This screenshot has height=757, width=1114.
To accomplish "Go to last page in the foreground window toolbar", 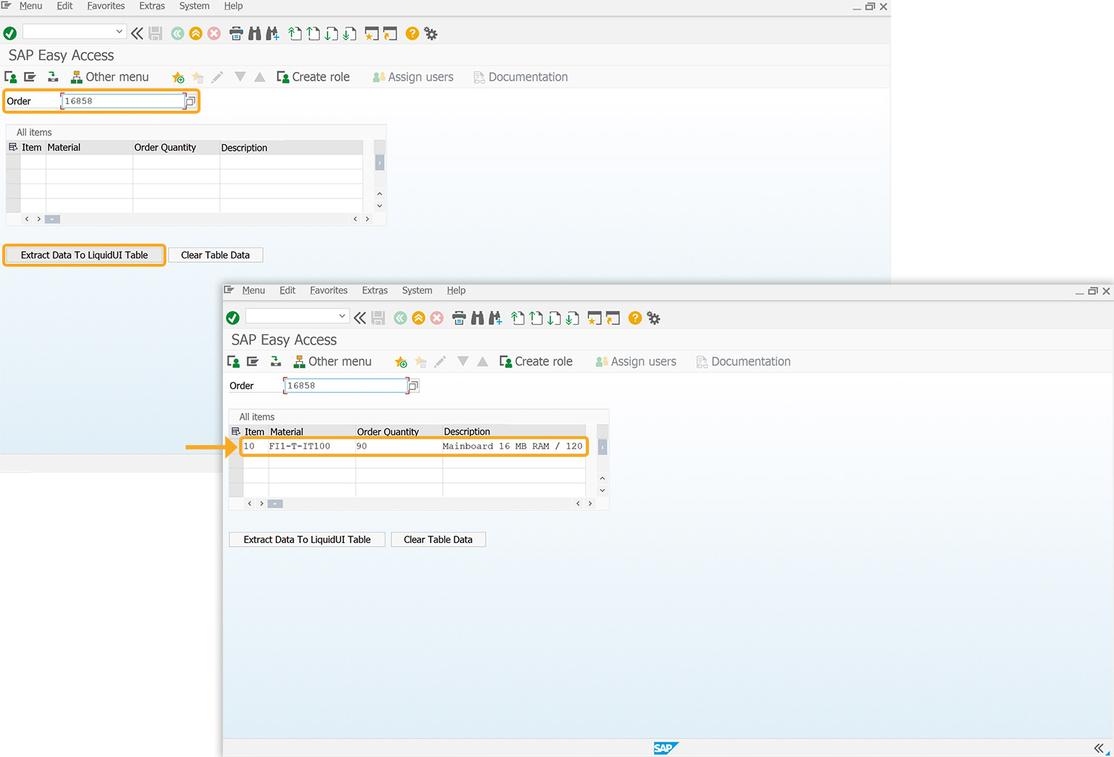I will pyautogui.click(x=572, y=318).
